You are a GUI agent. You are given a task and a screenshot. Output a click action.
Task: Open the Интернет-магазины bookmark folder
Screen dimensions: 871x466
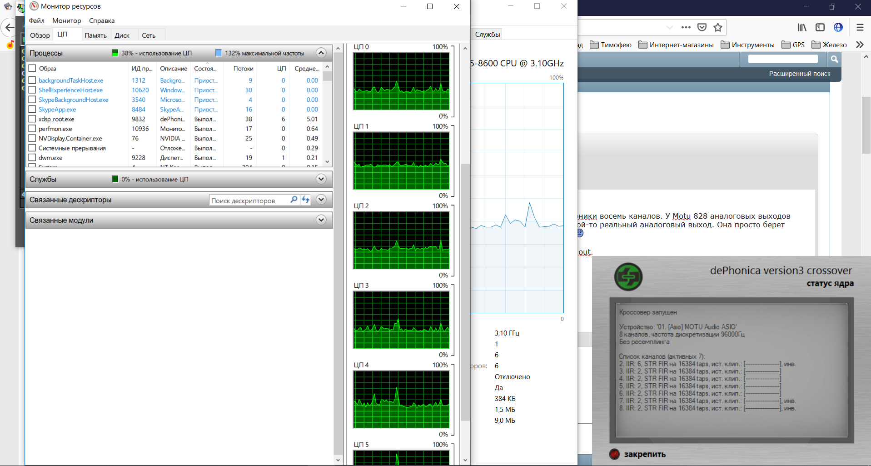(x=676, y=45)
